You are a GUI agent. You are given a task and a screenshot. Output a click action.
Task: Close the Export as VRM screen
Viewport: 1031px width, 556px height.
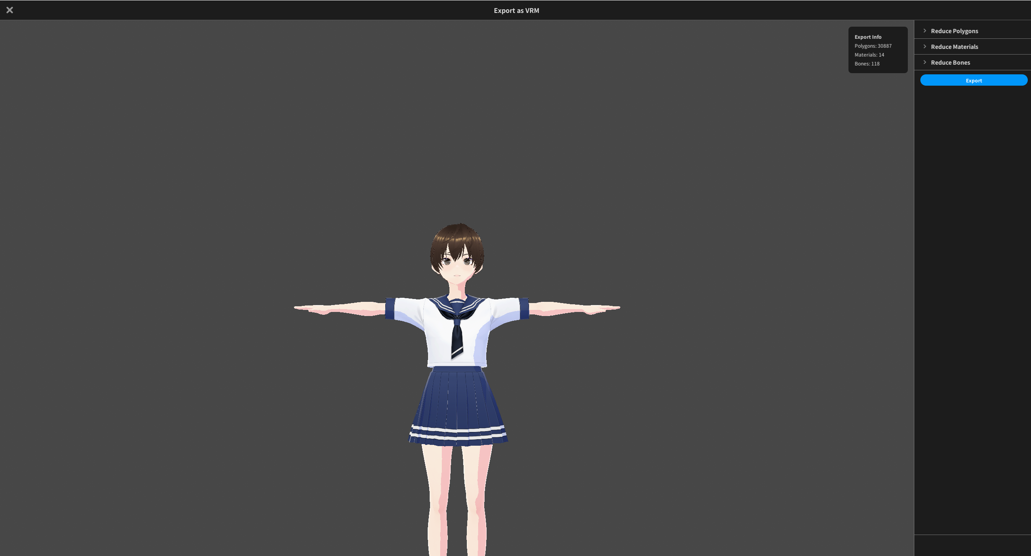(x=10, y=10)
